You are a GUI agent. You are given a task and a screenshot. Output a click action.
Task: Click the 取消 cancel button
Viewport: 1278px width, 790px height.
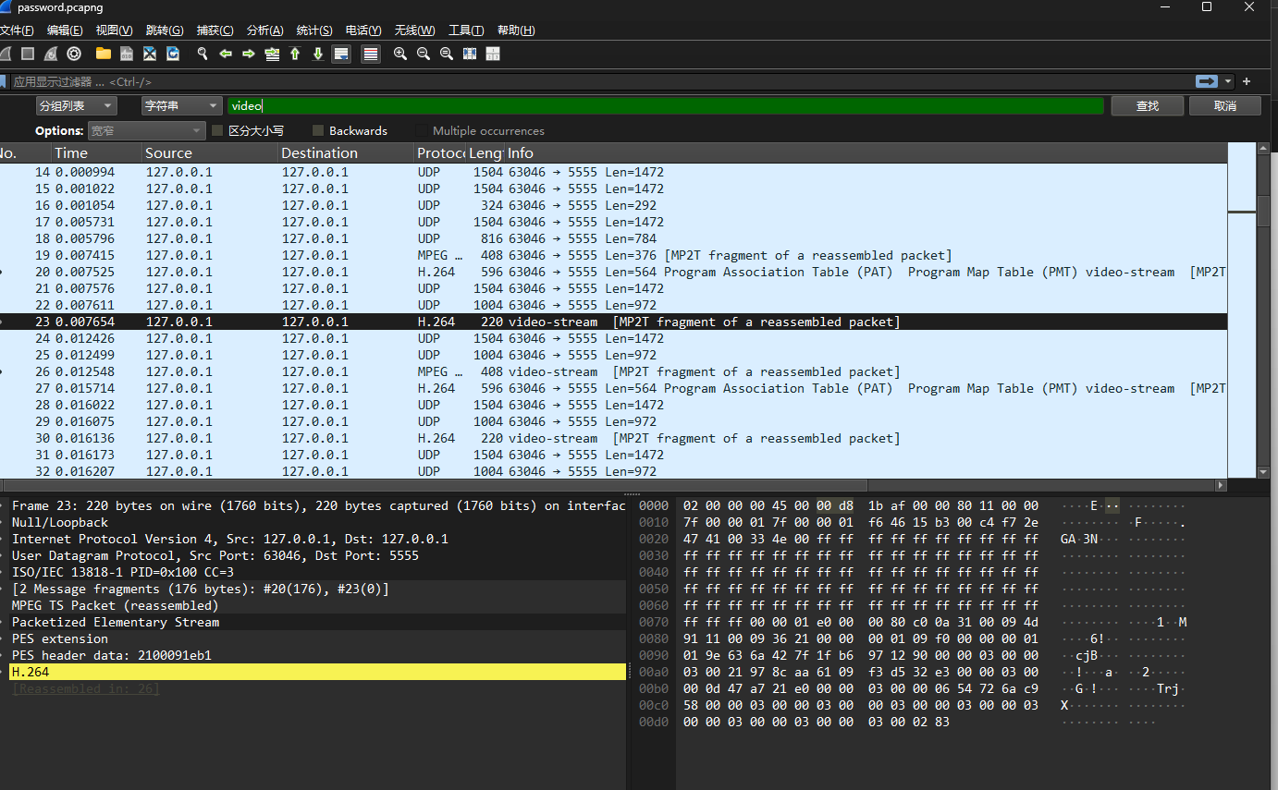click(x=1224, y=106)
